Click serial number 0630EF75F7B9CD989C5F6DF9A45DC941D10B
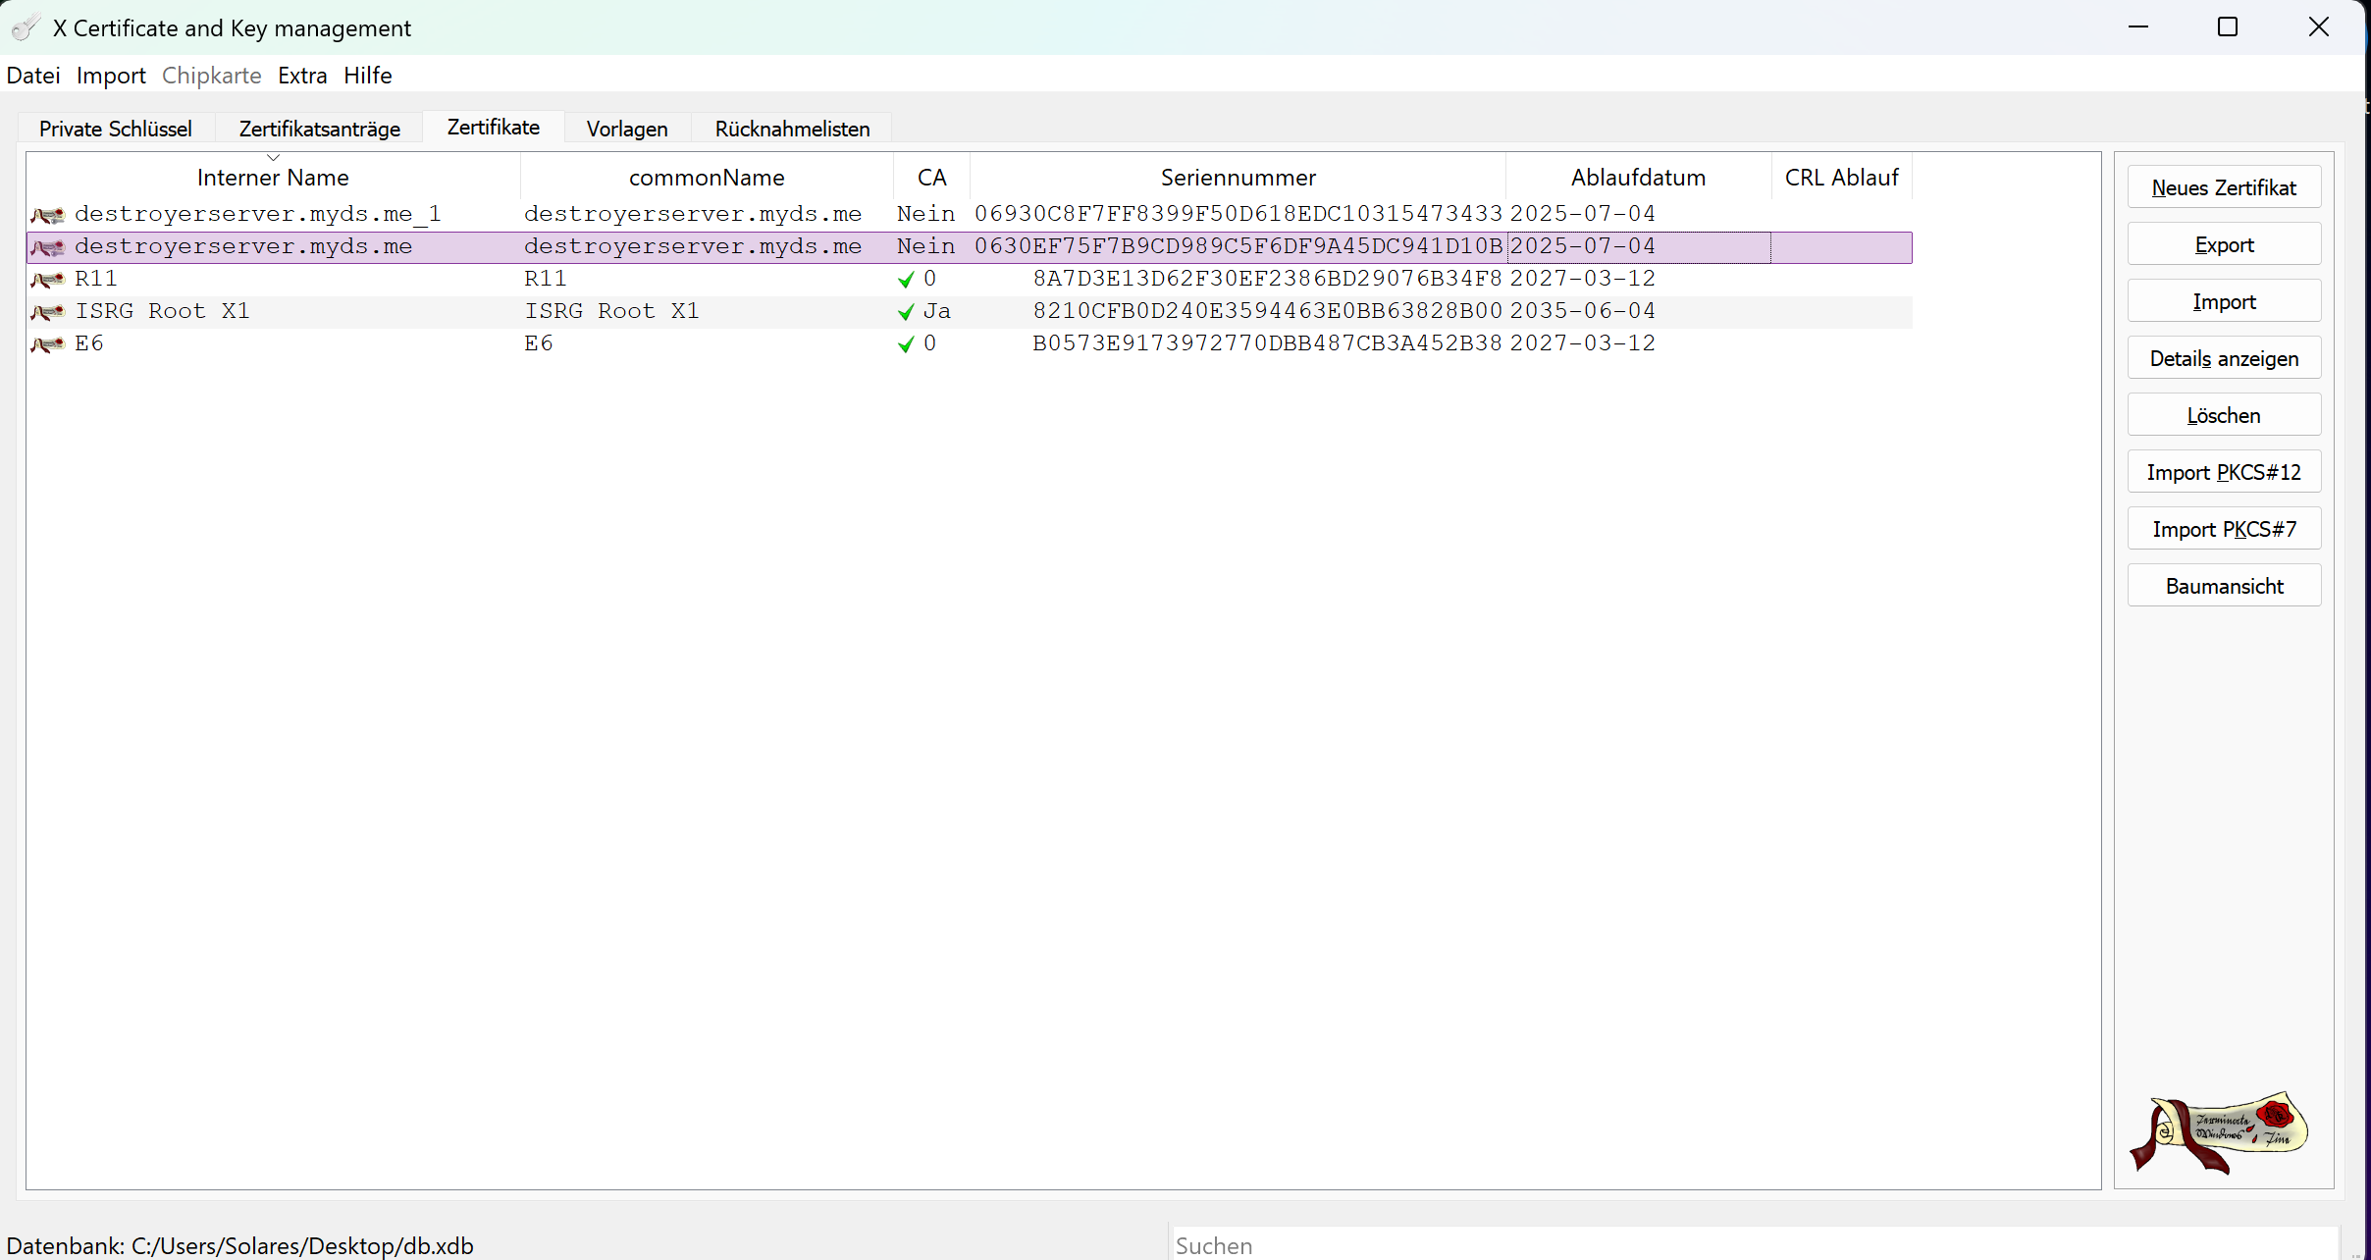2371x1260 pixels. coord(1238,246)
